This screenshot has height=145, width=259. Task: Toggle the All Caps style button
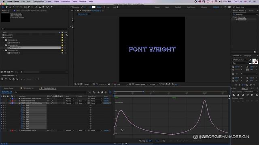coord(243,85)
